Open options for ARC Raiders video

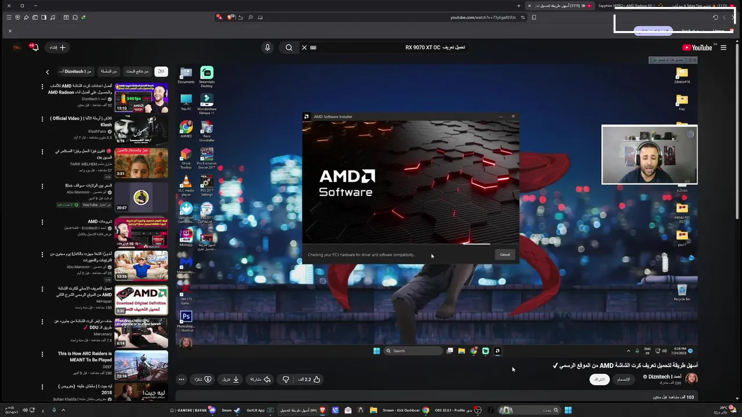coord(42,354)
